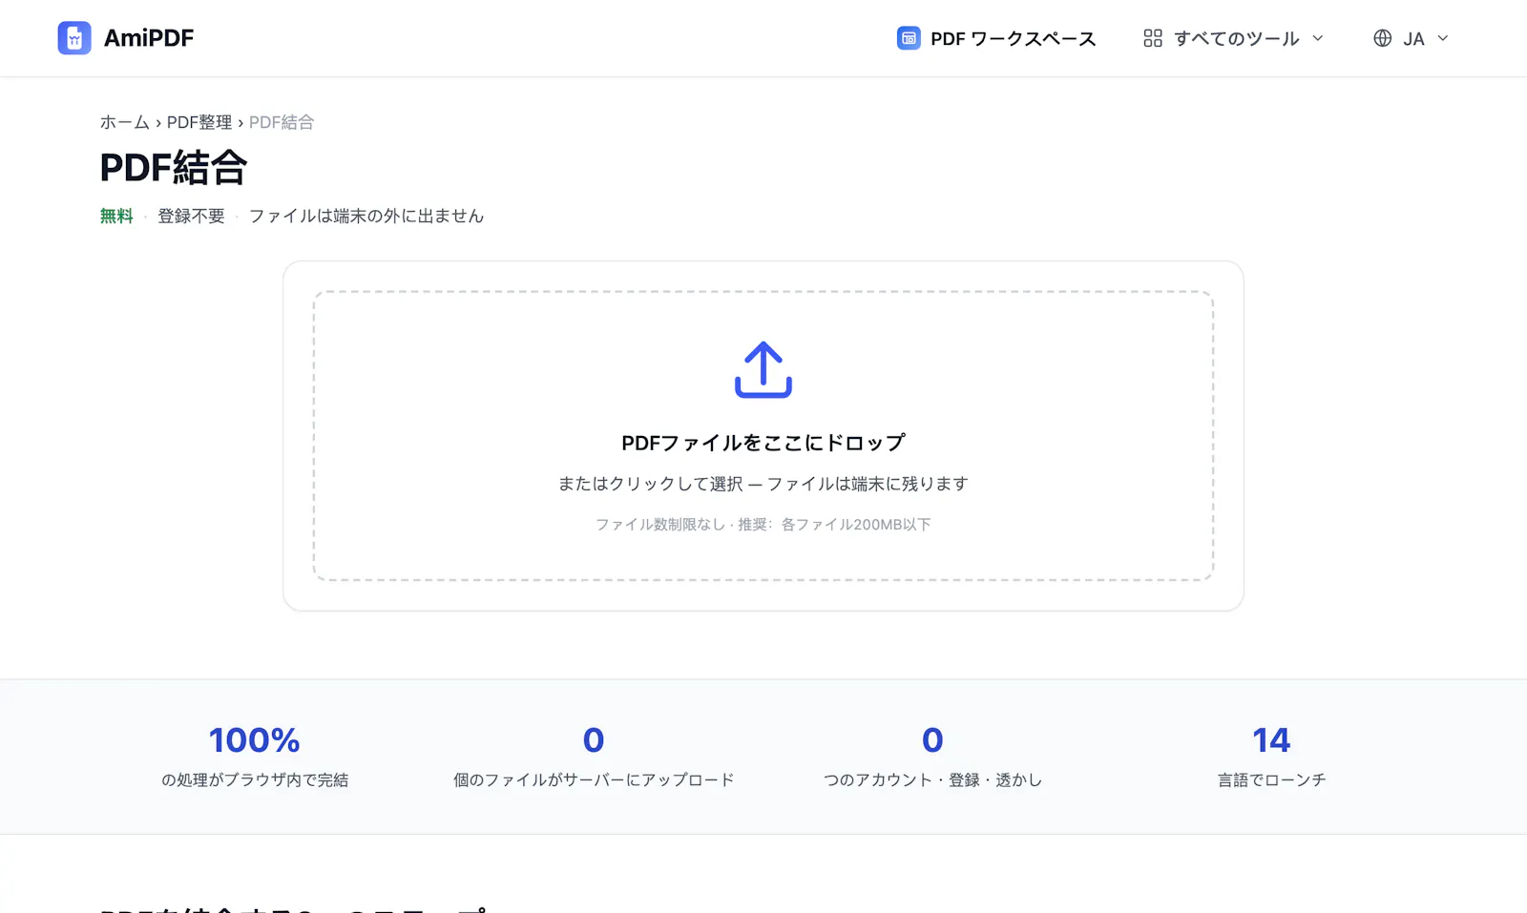Click ファイルは端末の外に出ません text
1527x913 pixels.
tap(366, 217)
